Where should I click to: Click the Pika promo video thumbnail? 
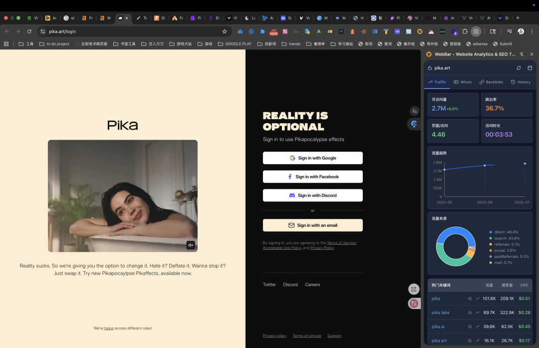(x=123, y=196)
